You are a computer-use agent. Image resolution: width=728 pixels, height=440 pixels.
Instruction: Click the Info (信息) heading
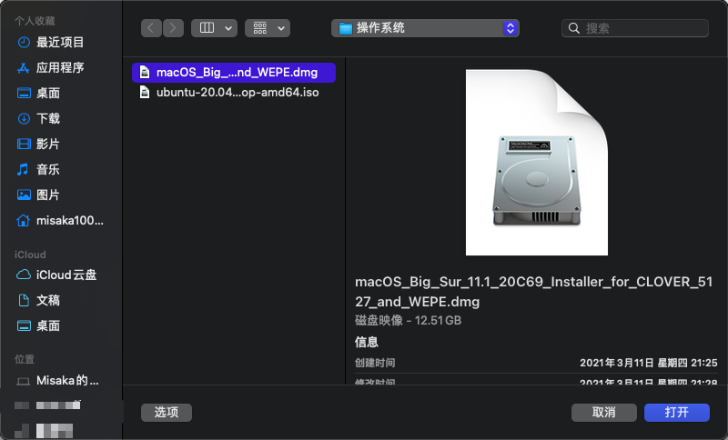click(x=367, y=342)
